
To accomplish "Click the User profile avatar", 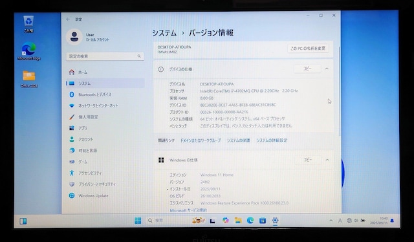I will [74, 37].
